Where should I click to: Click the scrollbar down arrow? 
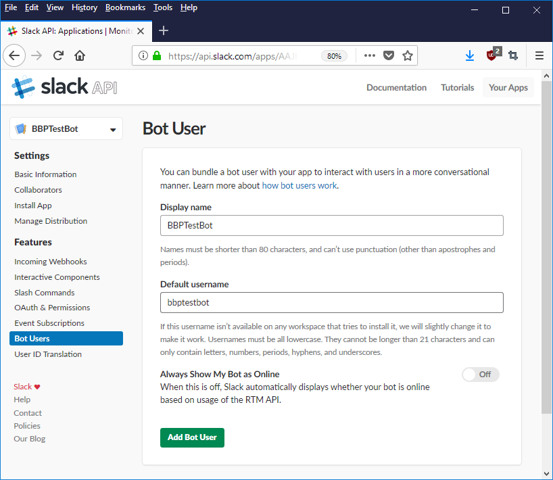[546, 474]
